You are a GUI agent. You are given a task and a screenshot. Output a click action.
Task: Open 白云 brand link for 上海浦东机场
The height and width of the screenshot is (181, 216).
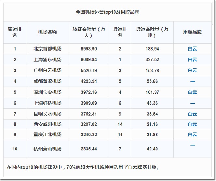192,60
